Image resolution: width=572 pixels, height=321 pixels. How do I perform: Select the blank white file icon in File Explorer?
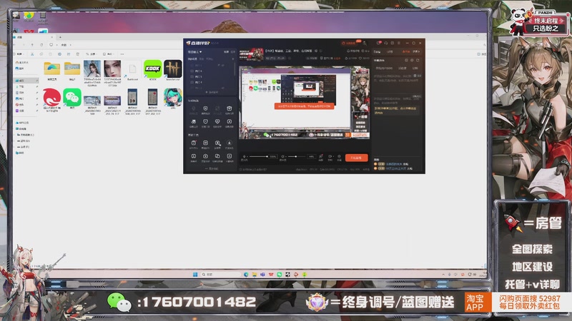pyautogui.click(x=132, y=68)
